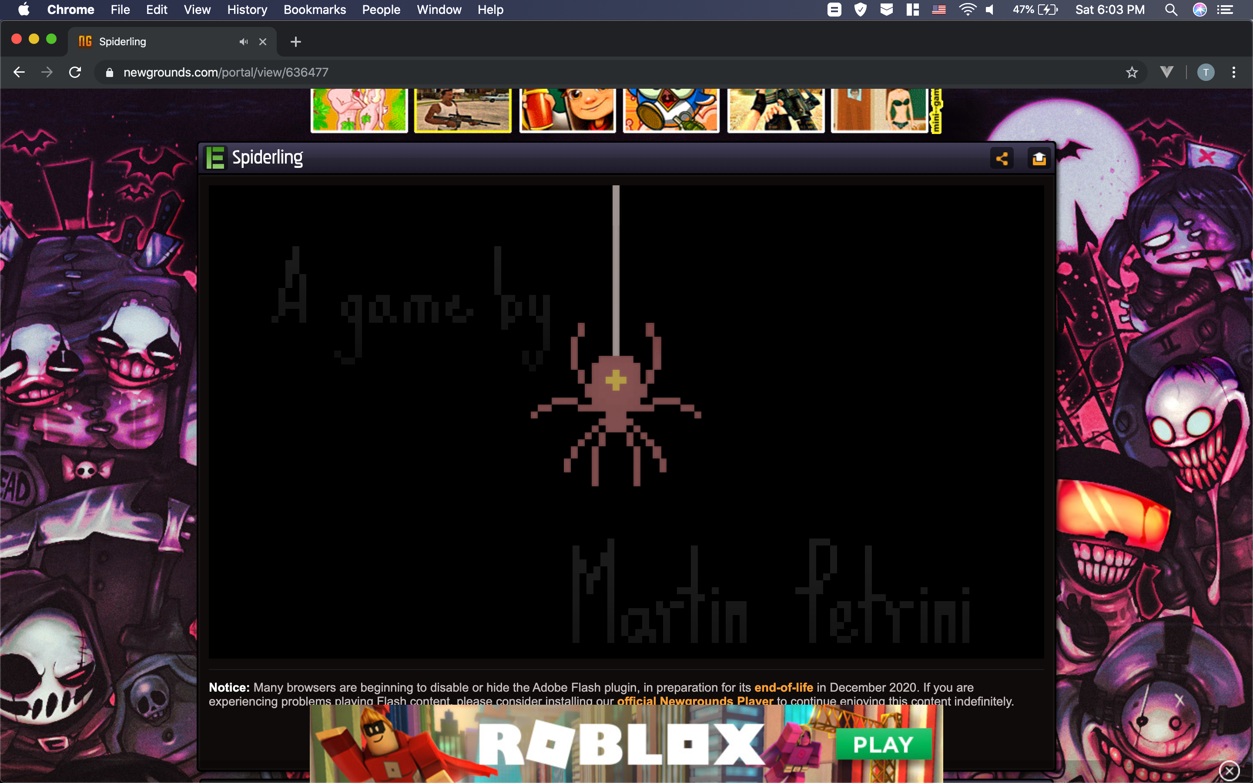Click the first-person shooter gun thumbnail

[x=776, y=110]
